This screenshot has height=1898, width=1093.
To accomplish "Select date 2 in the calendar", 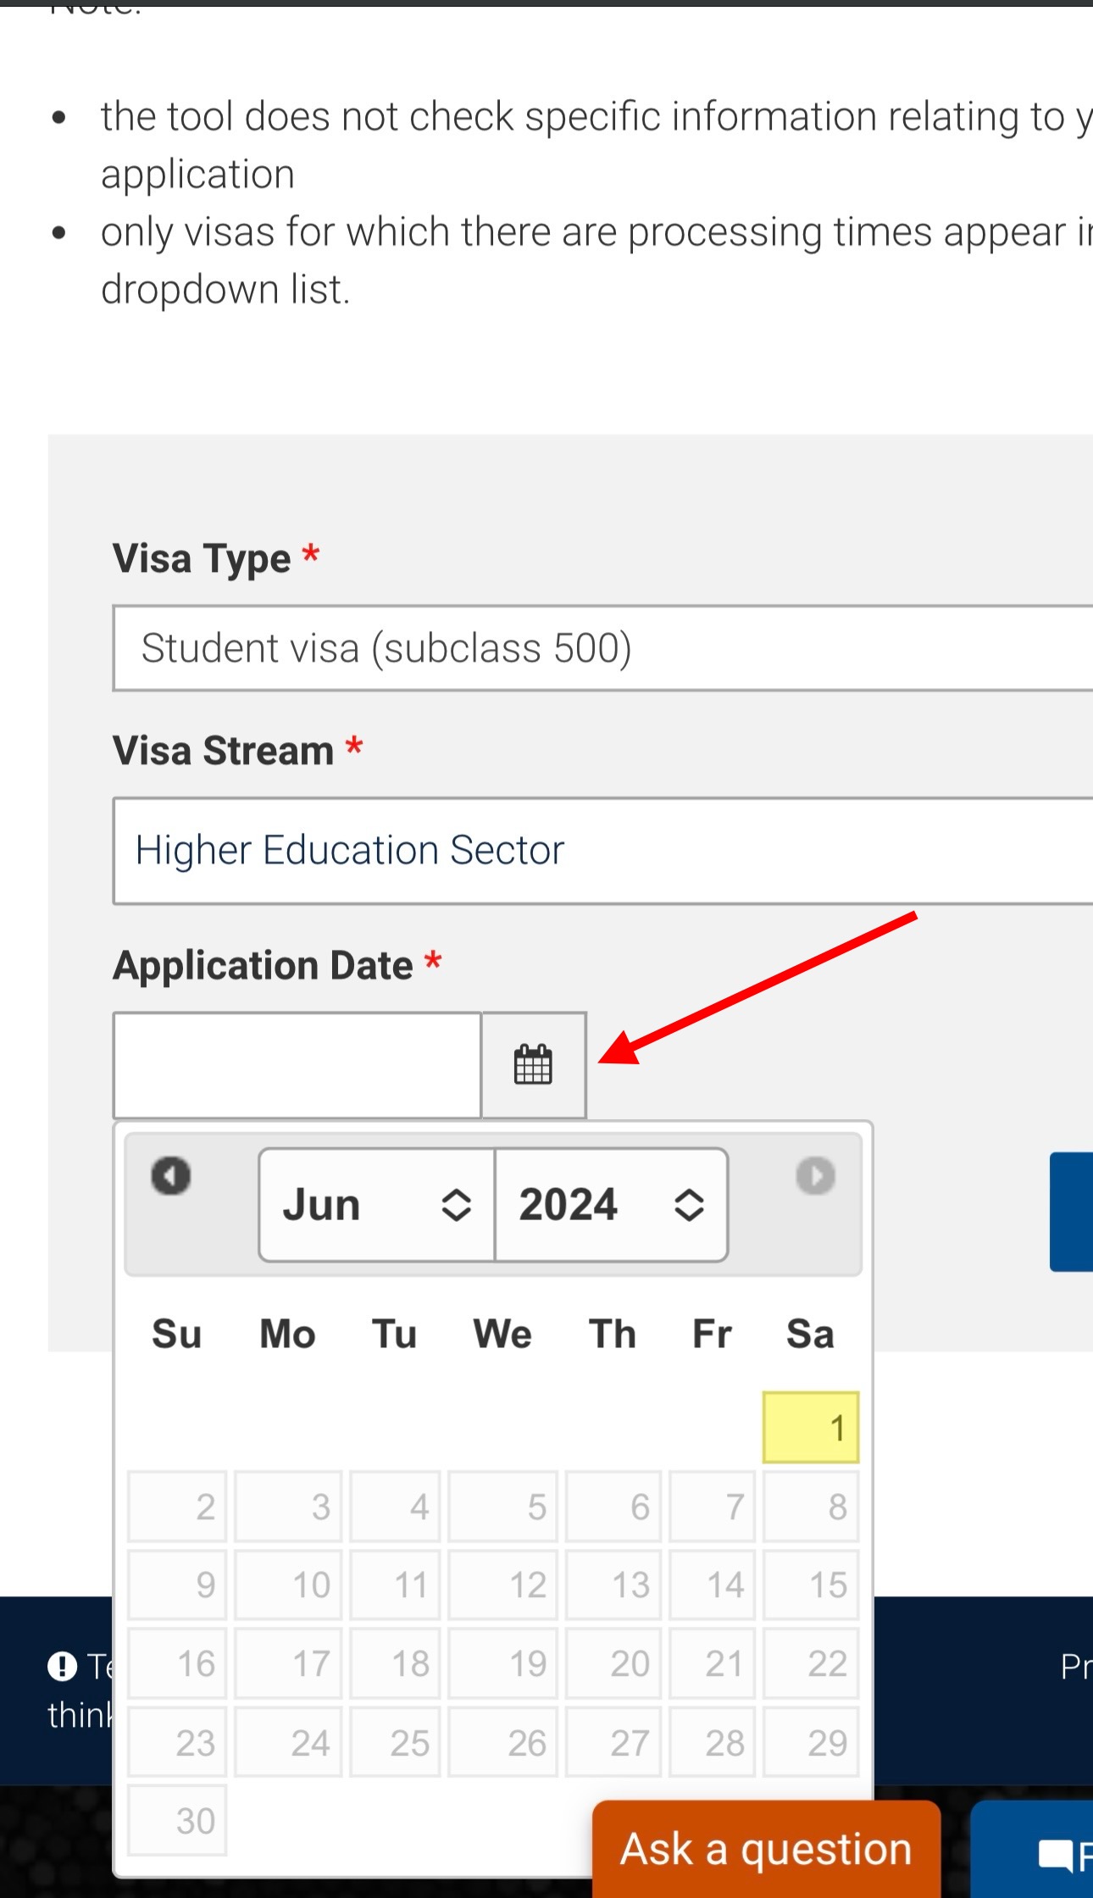I will (177, 1507).
